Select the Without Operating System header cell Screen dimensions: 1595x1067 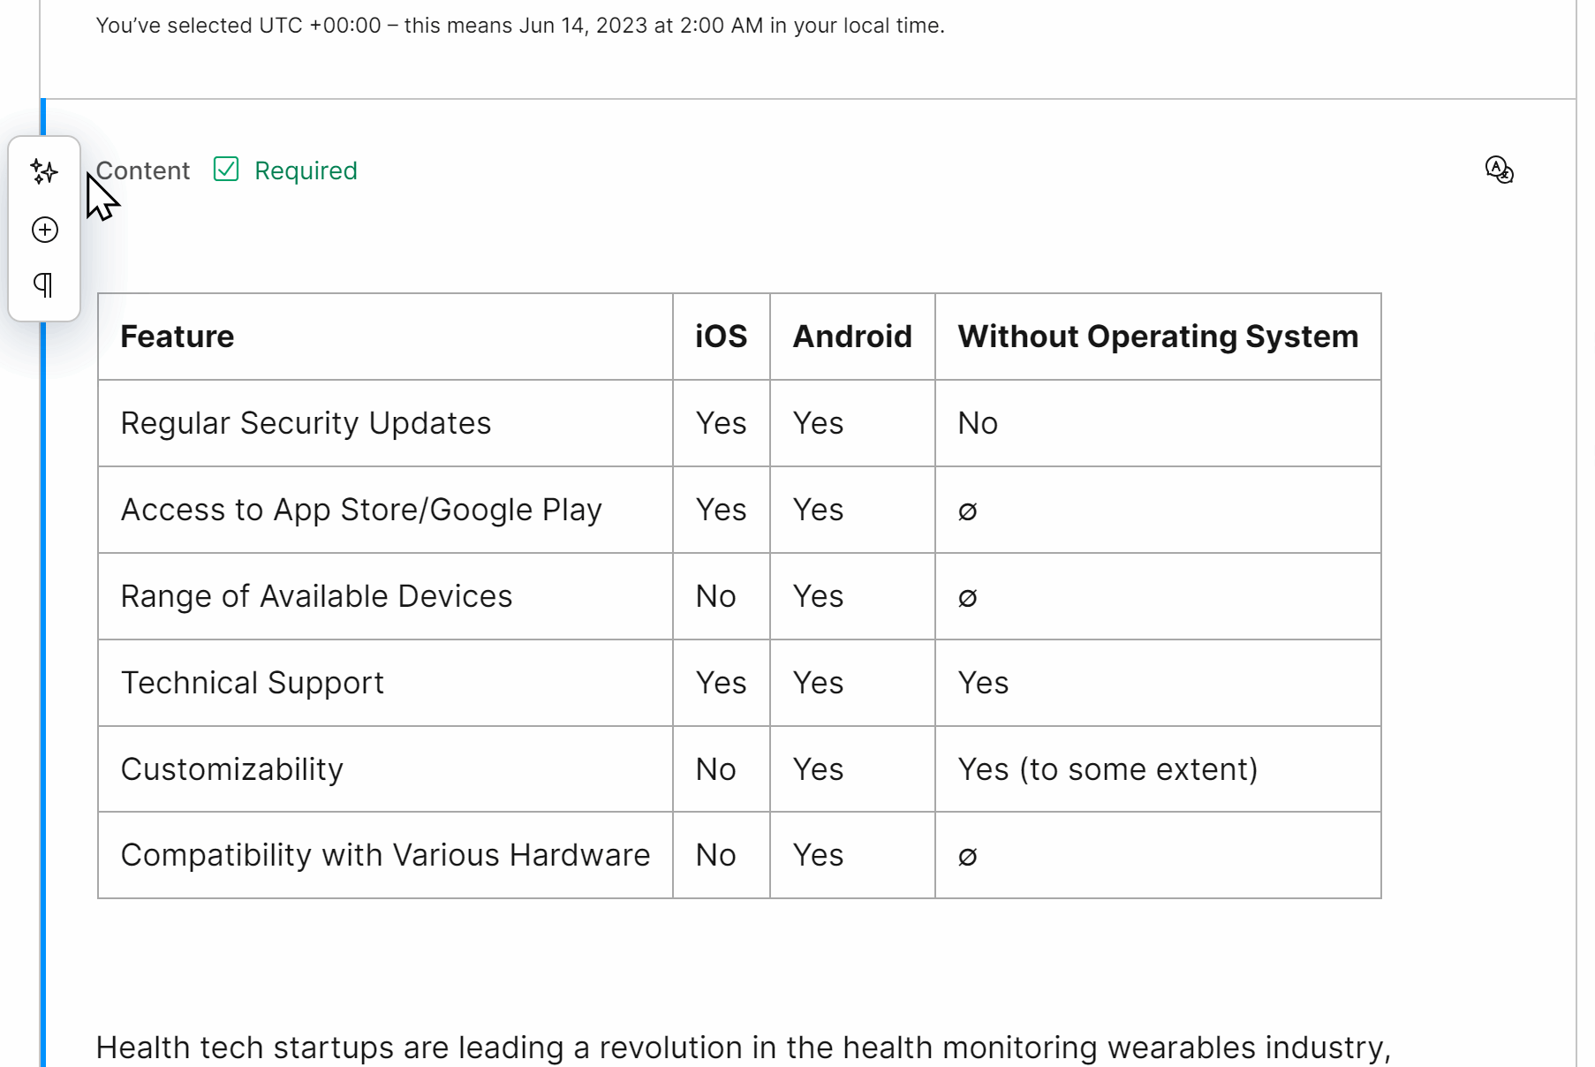point(1158,336)
